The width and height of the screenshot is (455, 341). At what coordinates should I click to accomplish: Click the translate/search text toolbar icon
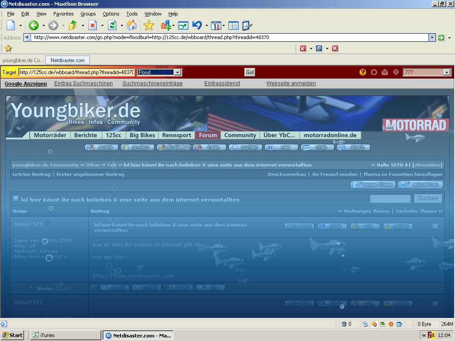coord(166,25)
